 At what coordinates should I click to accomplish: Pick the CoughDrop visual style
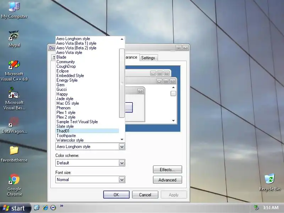coord(87,66)
